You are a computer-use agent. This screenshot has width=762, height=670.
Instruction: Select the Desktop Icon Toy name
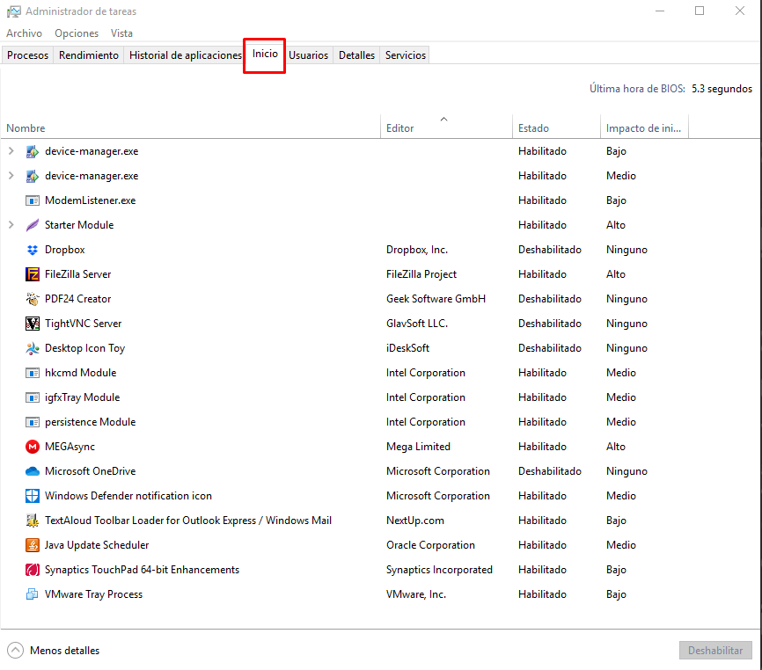tap(85, 348)
